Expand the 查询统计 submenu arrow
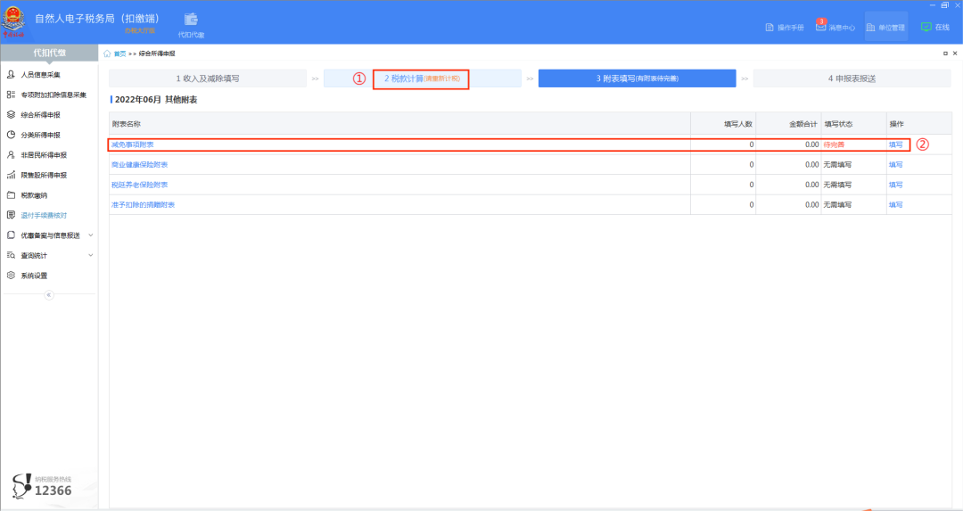Image resolution: width=963 pixels, height=511 pixels. (90, 256)
